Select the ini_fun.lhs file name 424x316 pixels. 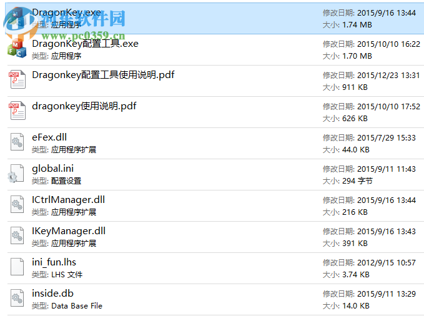(54, 262)
